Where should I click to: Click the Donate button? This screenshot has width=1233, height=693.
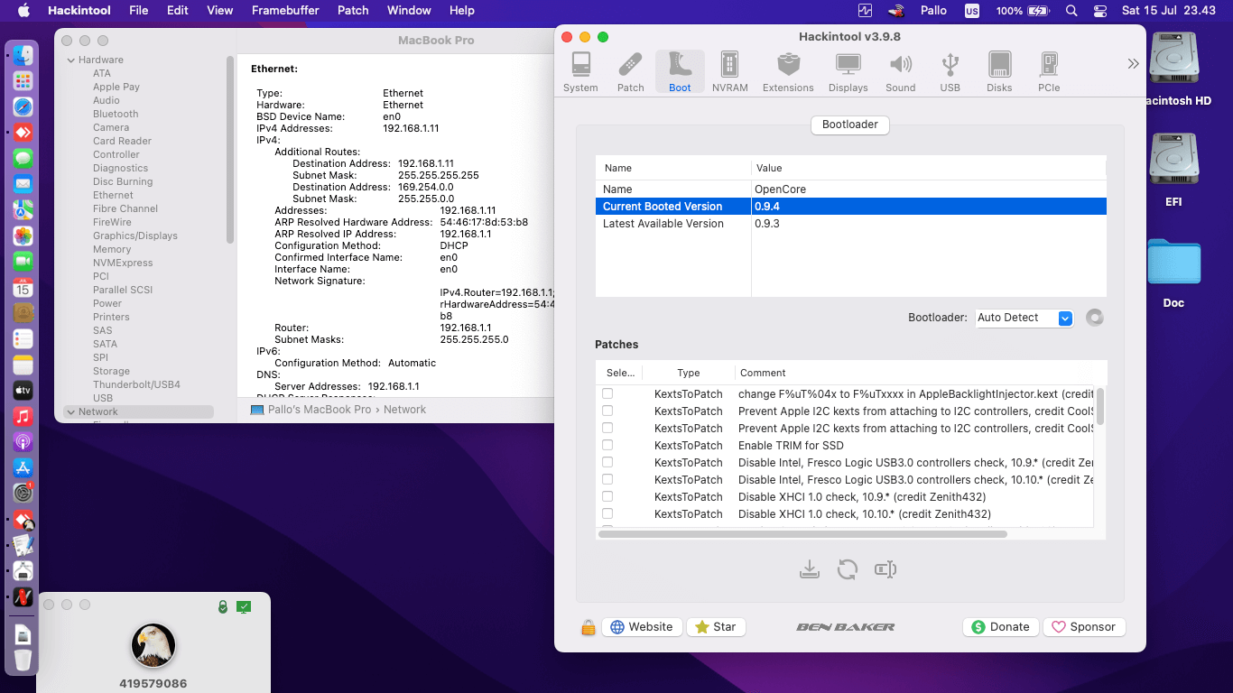tap(1000, 627)
